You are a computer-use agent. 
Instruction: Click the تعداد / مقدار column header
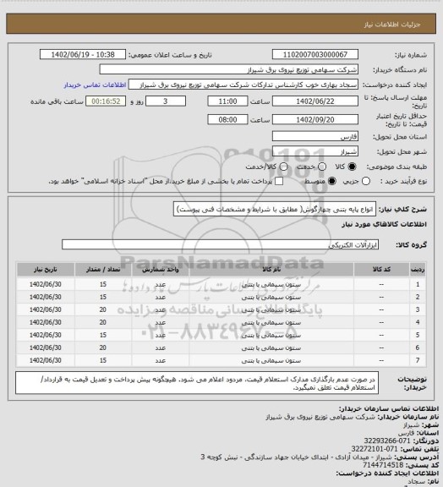103,270
